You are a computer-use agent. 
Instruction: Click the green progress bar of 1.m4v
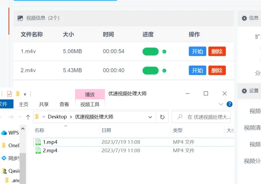point(150,51)
